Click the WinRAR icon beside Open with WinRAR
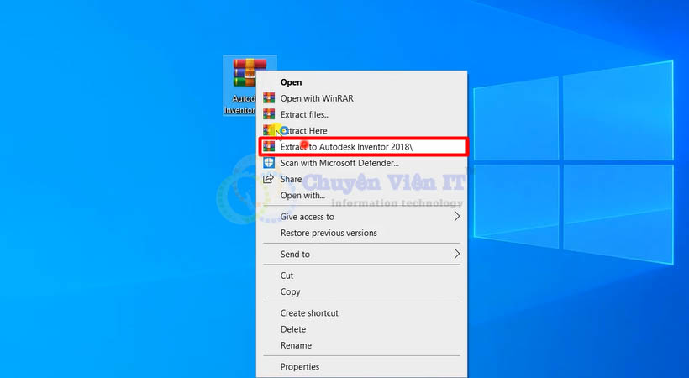 [269, 98]
